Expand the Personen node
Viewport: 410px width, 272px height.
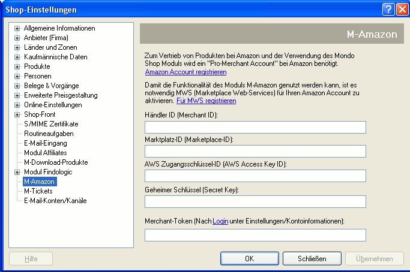tap(17, 76)
